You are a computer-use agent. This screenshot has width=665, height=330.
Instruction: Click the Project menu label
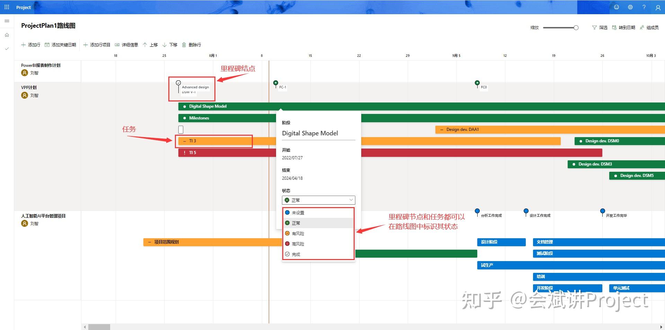[x=23, y=7]
